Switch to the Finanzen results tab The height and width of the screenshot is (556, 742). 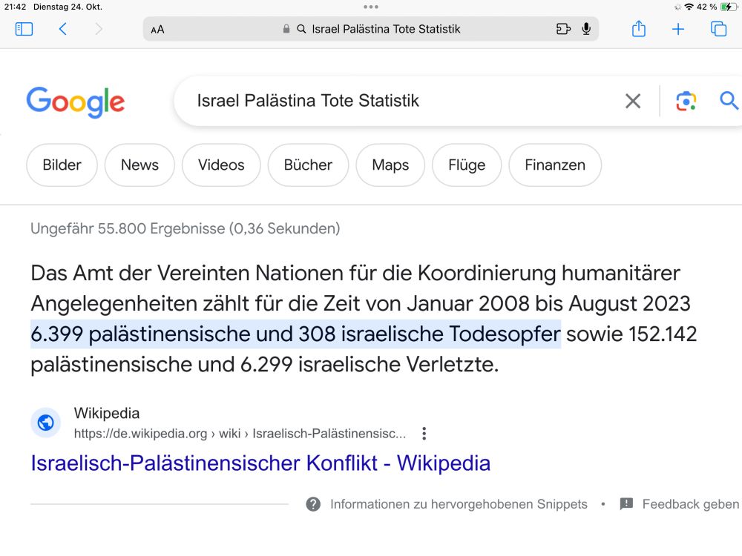555,165
